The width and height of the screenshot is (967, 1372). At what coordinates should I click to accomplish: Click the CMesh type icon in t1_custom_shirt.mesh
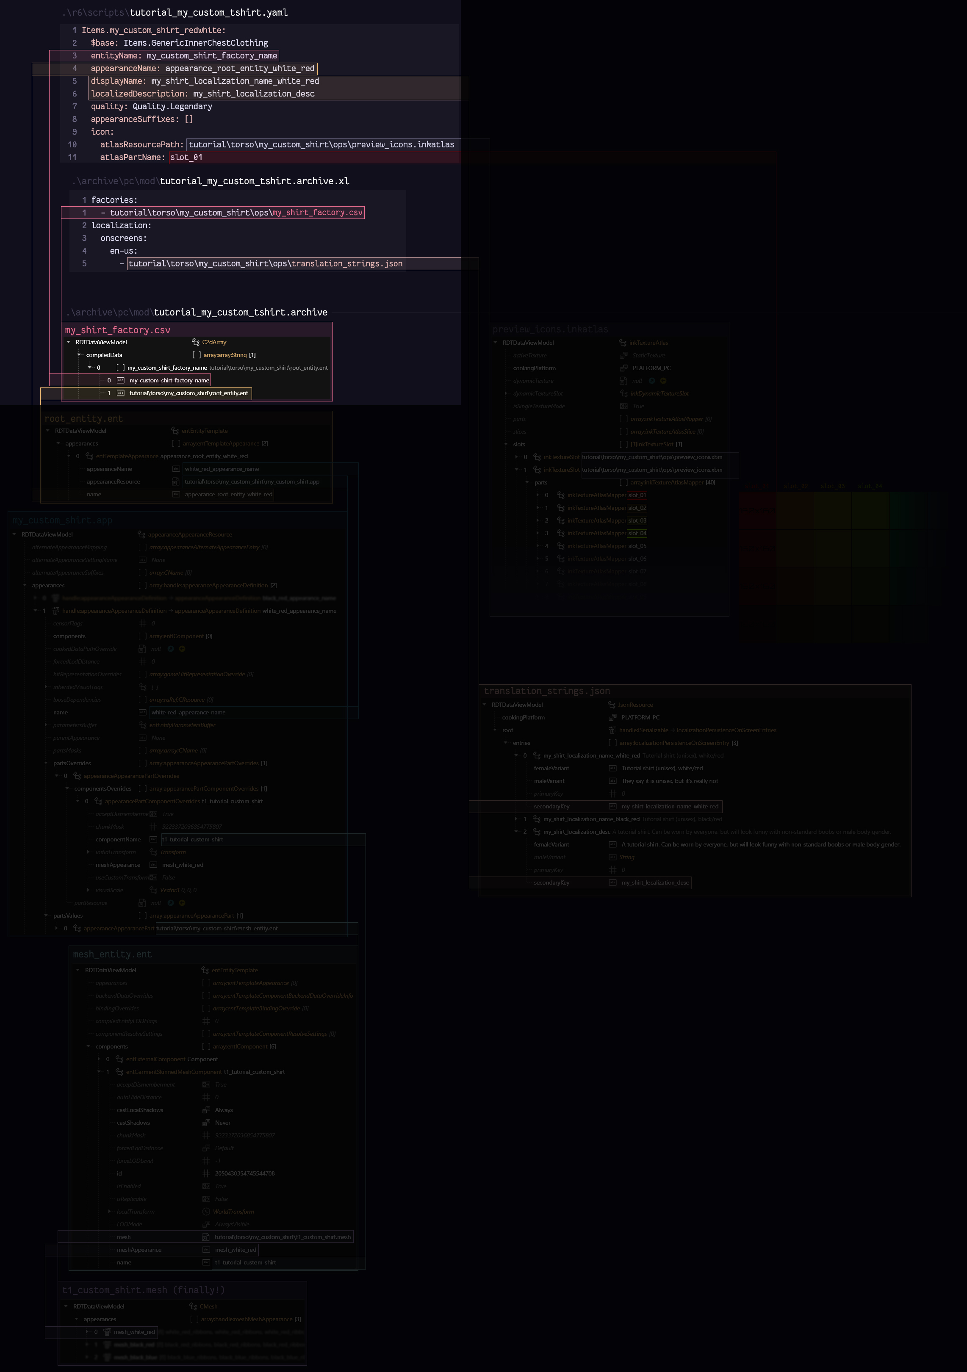[x=193, y=1306]
